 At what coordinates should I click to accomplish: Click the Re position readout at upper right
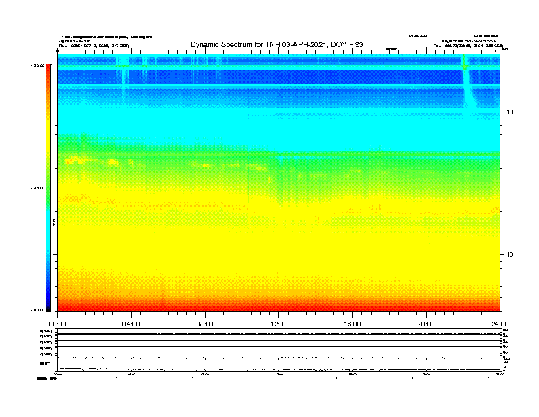coord(468,46)
